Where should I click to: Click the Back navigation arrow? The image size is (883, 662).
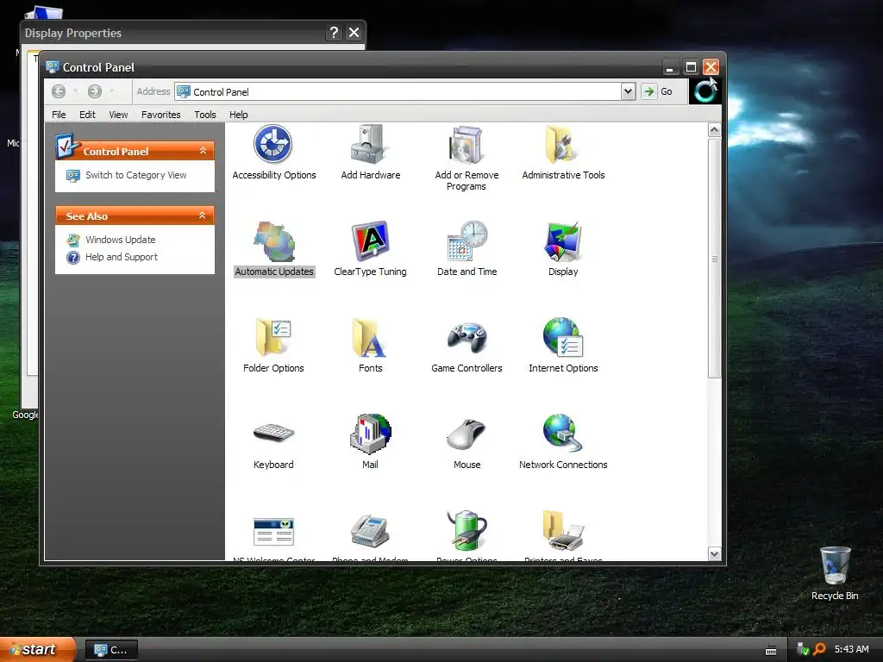(59, 91)
